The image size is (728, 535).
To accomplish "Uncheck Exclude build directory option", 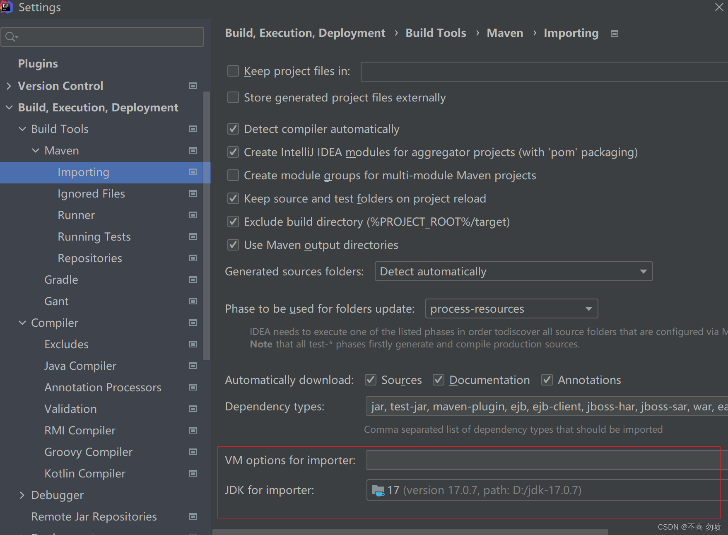I will [x=233, y=222].
